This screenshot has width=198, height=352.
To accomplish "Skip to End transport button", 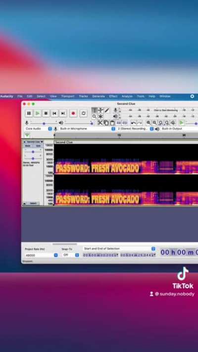I will tap(63, 113).
